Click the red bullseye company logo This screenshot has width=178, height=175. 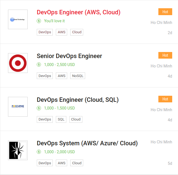18,63
